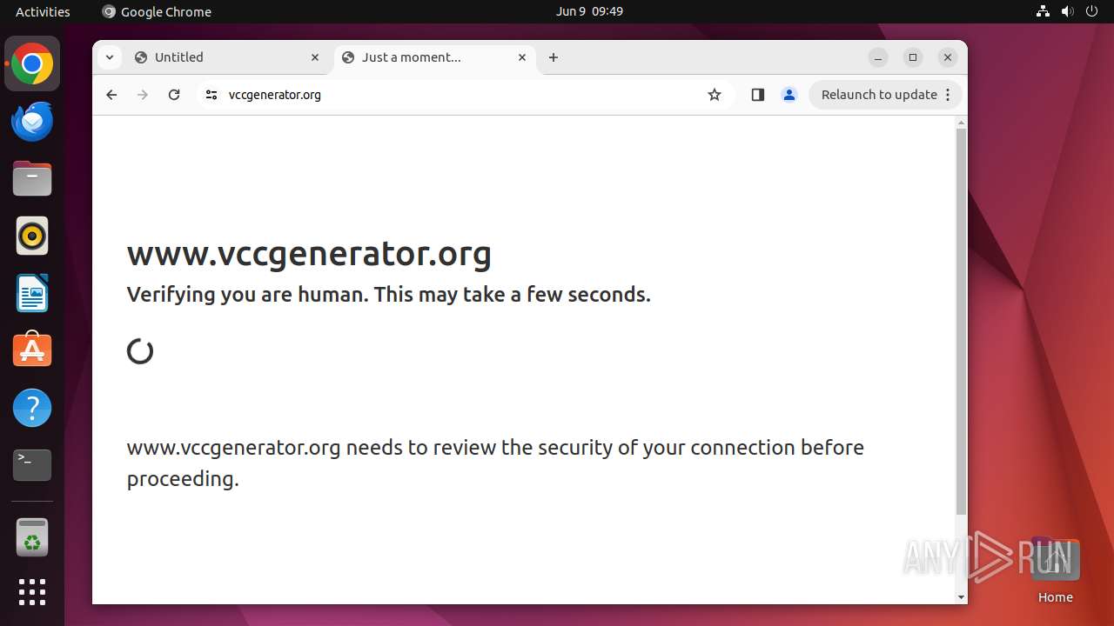
Task: Open the Trash in the dock
Action: click(x=32, y=537)
